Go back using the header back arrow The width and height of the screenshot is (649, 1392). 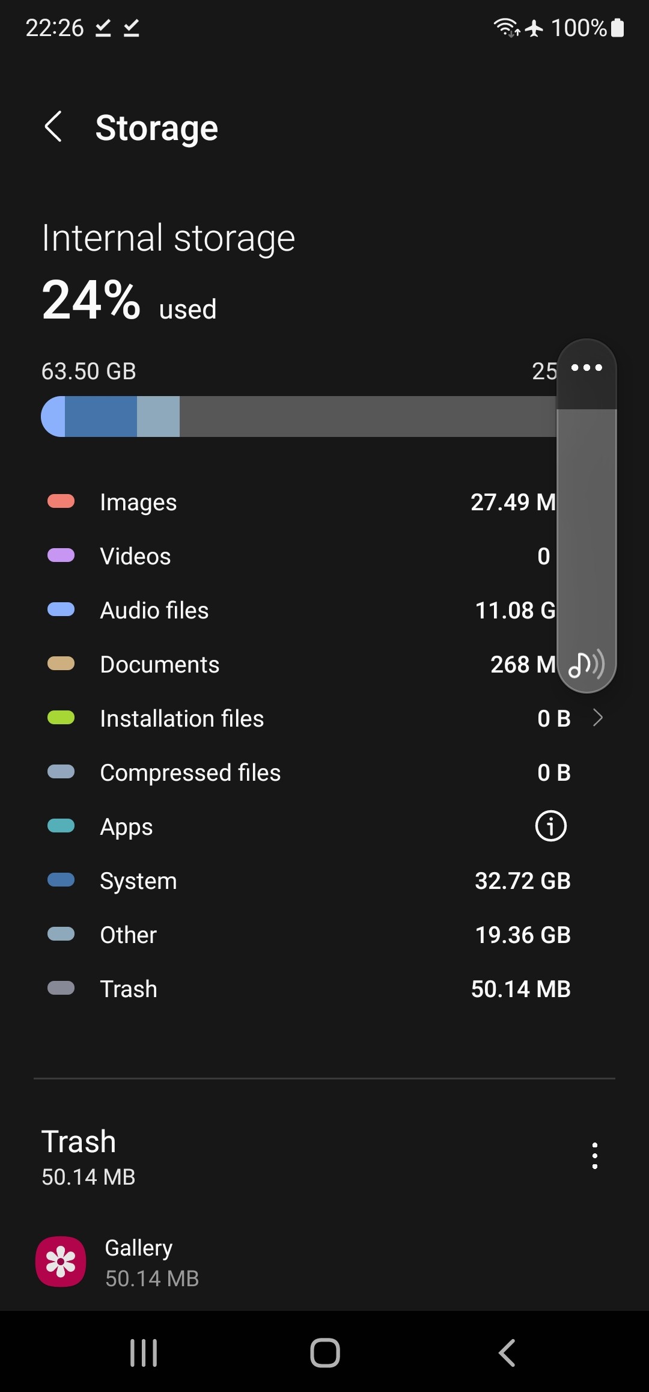pos(53,127)
